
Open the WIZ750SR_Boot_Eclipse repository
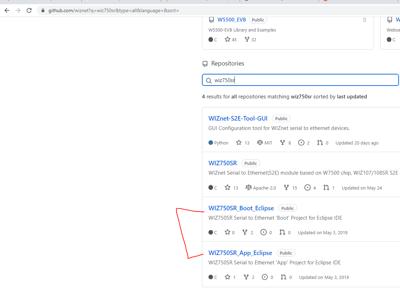pos(241,208)
